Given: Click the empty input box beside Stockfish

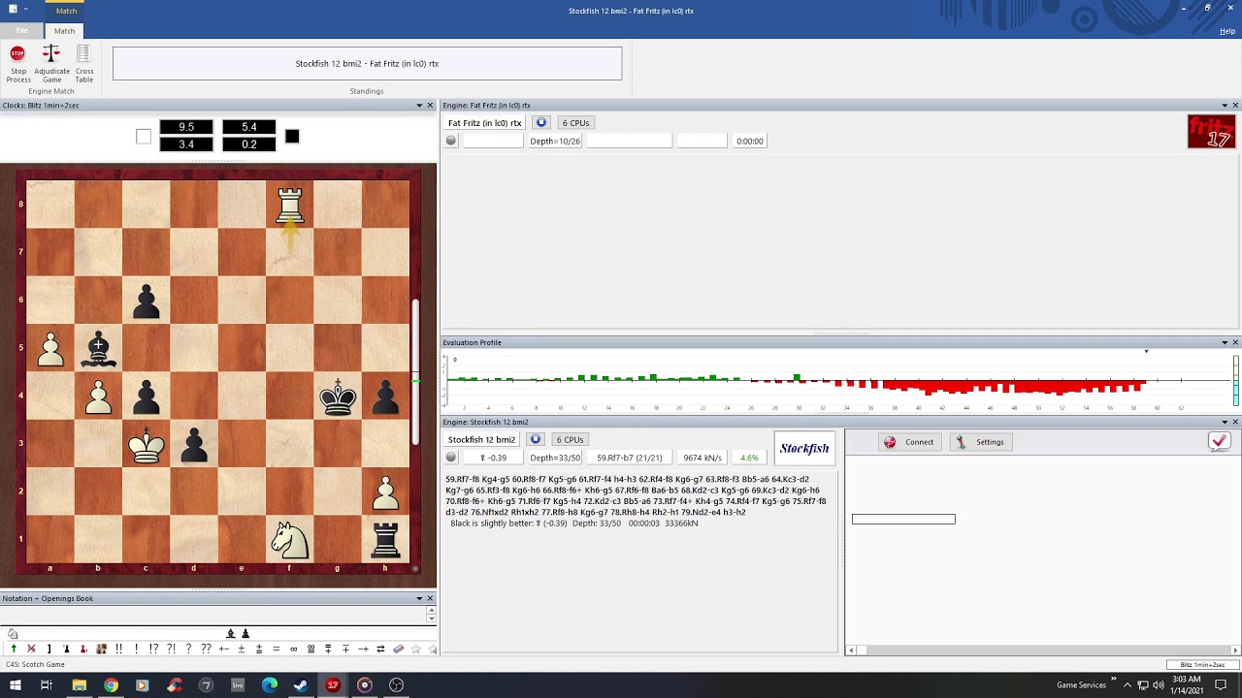Looking at the screenshot, I should (903, 520).
